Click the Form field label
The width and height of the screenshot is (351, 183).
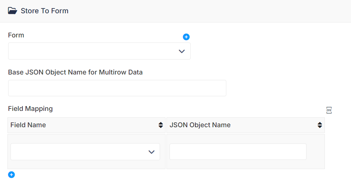16,35
